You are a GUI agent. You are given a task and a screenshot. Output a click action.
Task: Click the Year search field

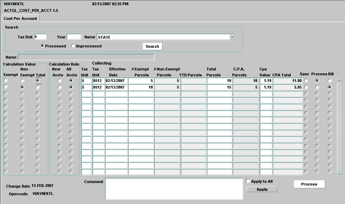74,37
